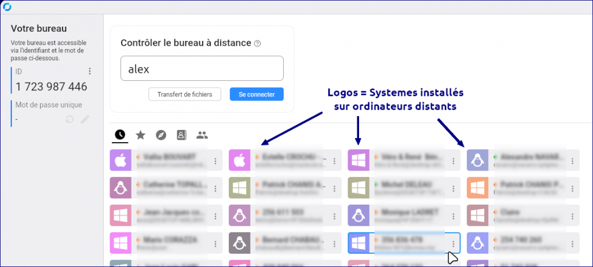
Task: Open the recent sessions tab (clock icon)
Action: coord(119,135)
